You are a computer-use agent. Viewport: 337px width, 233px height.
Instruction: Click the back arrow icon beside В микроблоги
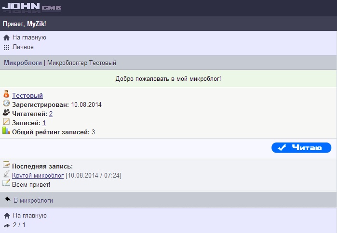point(7,200)
